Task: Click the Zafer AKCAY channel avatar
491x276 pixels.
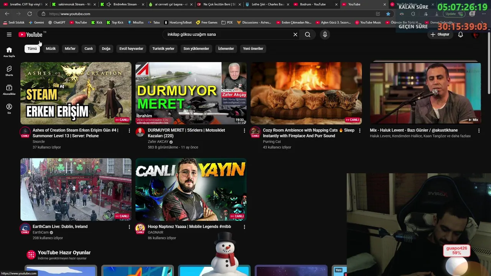Action: click(140, 132)
